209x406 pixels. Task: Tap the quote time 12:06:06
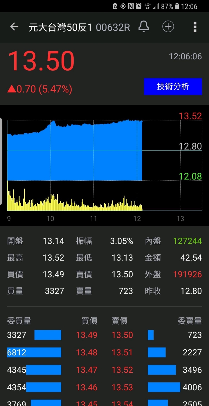(185, 56)
